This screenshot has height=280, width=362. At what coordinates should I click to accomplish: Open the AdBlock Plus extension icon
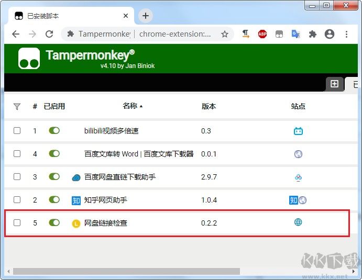pyautogui.click(x=262, y=34)
